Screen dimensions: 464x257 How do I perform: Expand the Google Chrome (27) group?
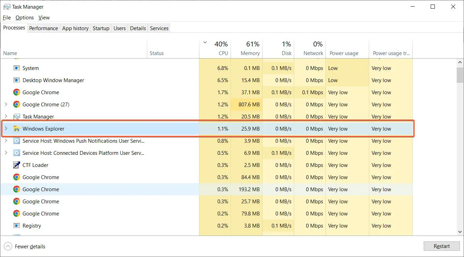[x=6, y=104]
